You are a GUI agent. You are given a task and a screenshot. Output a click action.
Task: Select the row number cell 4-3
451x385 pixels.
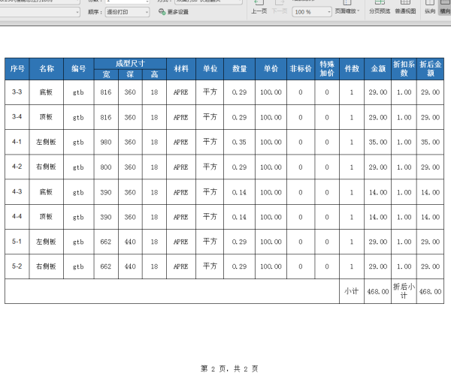click(x=17, y=192)
